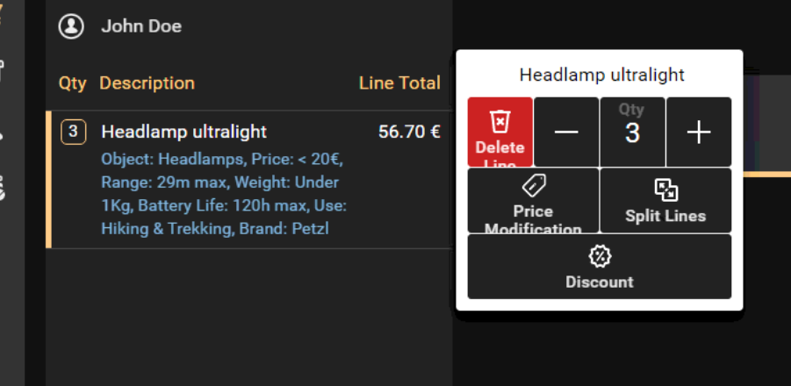Click the blue product attributes text
Image resolution: width=791 pixels, height=386 pixels.
[224, 194]
